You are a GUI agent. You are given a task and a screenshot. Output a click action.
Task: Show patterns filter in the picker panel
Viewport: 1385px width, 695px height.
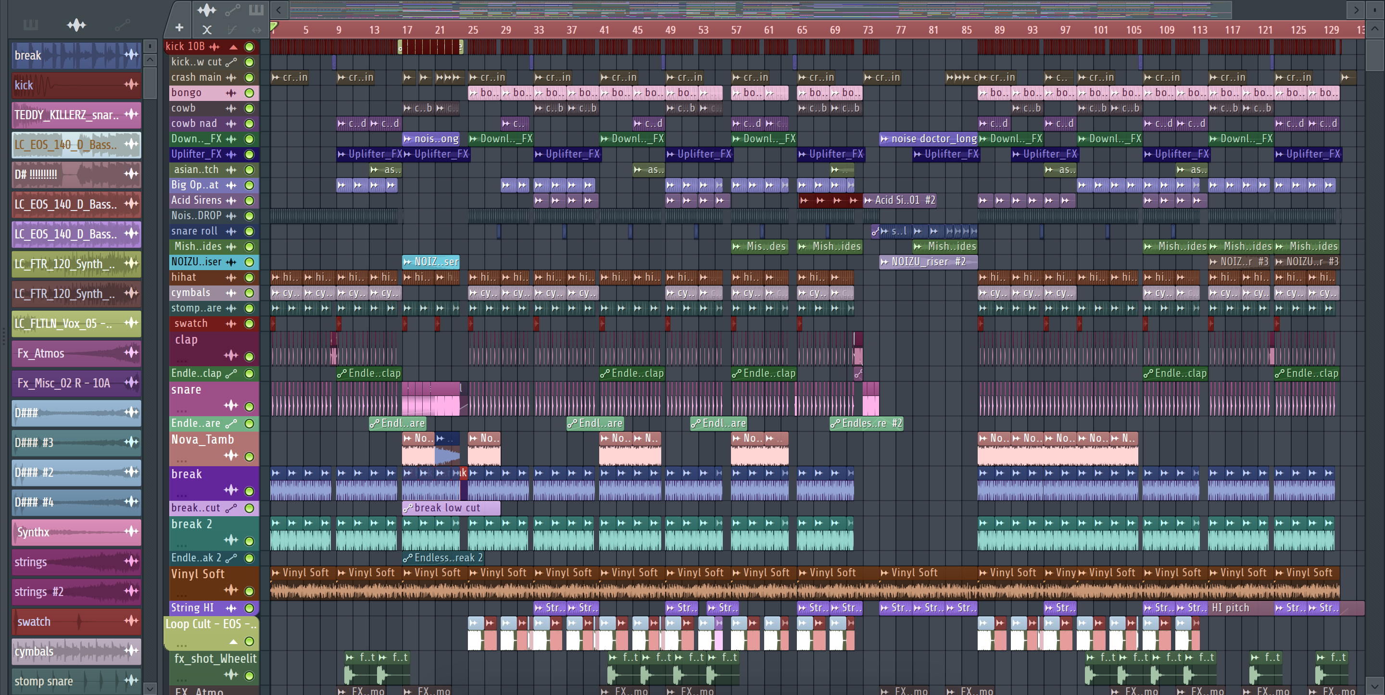point(31,25)
